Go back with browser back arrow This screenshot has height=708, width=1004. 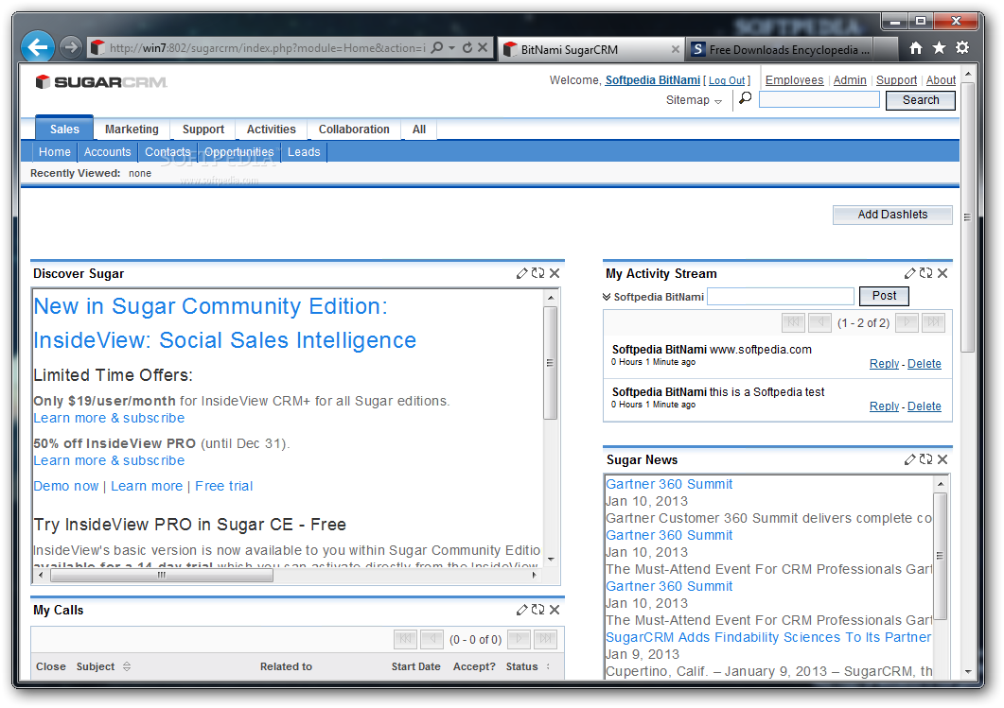pyautogui.click(x=38, y=47)
